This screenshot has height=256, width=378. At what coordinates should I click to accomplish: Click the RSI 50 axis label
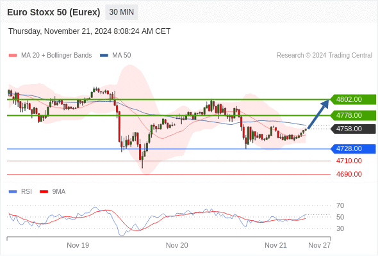340,217
